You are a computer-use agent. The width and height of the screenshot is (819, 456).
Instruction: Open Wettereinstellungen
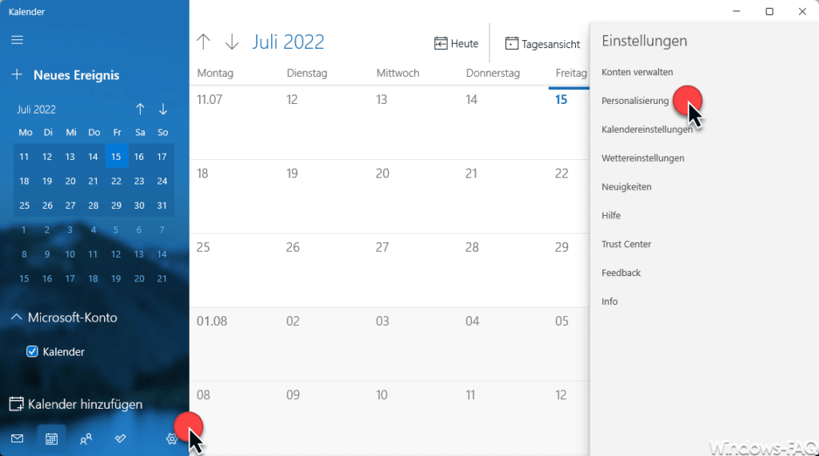tap(642, 158)
